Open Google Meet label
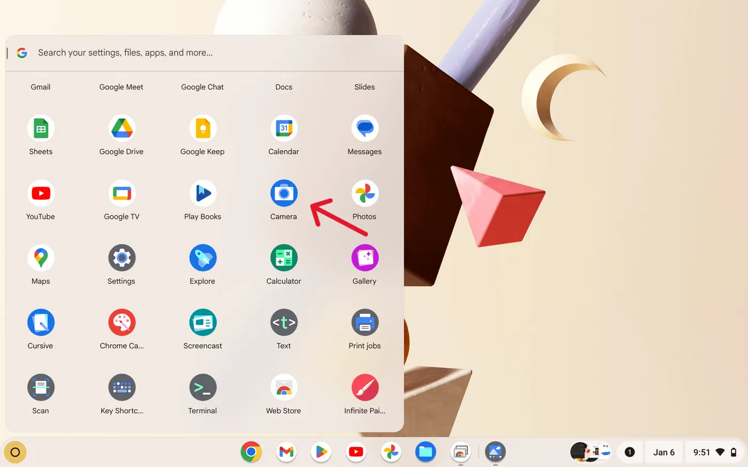Screen dimensions: 748x467 [121, 87]
